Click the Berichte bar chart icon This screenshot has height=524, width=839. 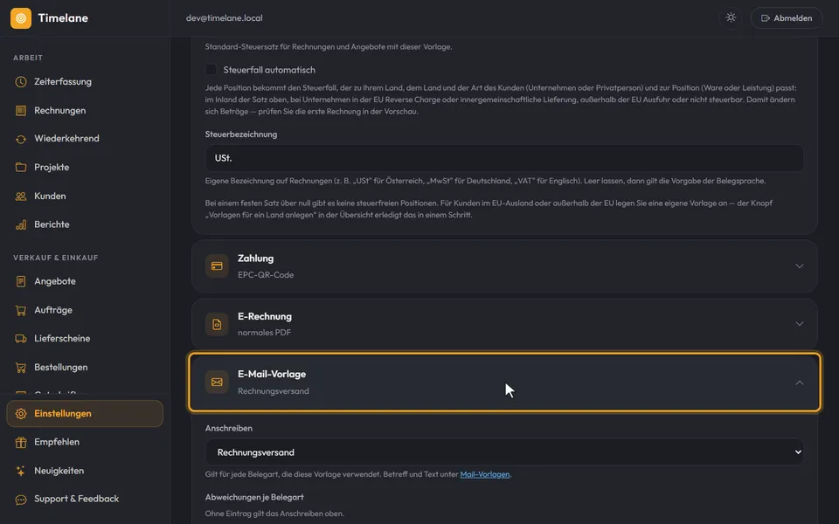pos(21,224)
